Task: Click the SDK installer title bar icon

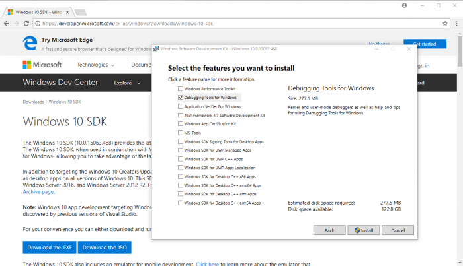Action: (156, 49)
